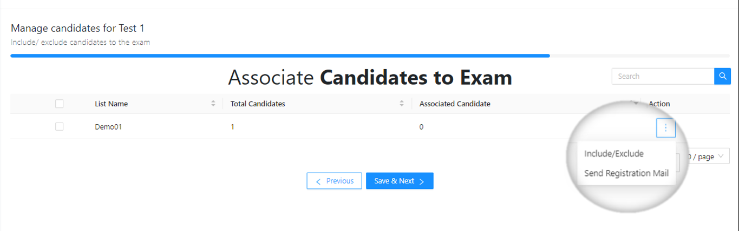Sort by Total Candidates column arrows
This screenshot has width=739, height=231.
tap(402, 104)
